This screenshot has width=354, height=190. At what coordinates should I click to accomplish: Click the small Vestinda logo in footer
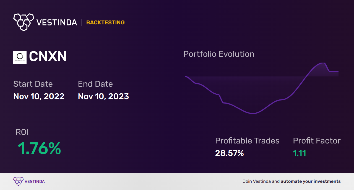pyautogui.click(x=18, y=181)
